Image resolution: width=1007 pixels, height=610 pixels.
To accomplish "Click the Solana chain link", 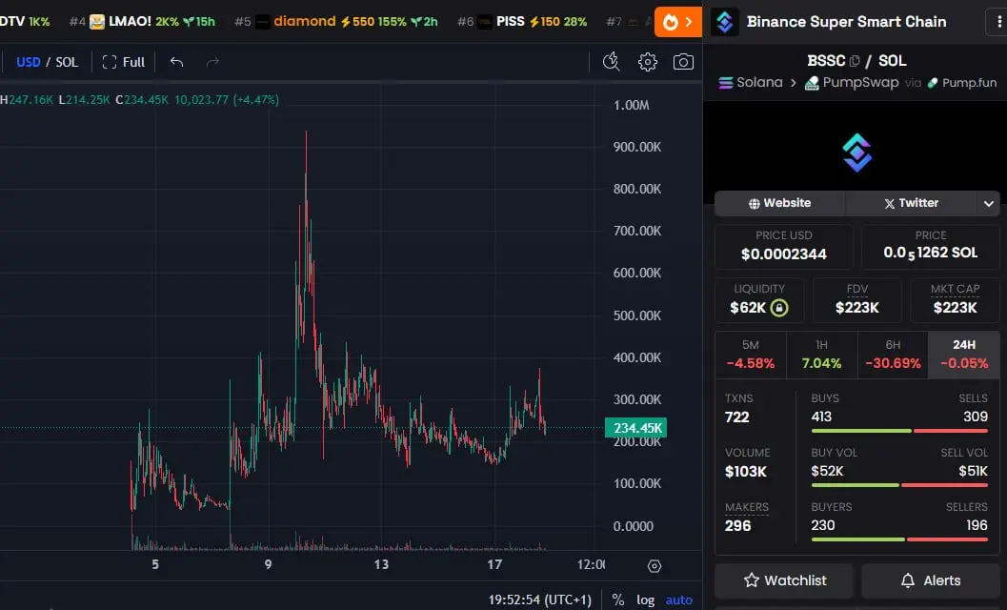I will 751,82.
